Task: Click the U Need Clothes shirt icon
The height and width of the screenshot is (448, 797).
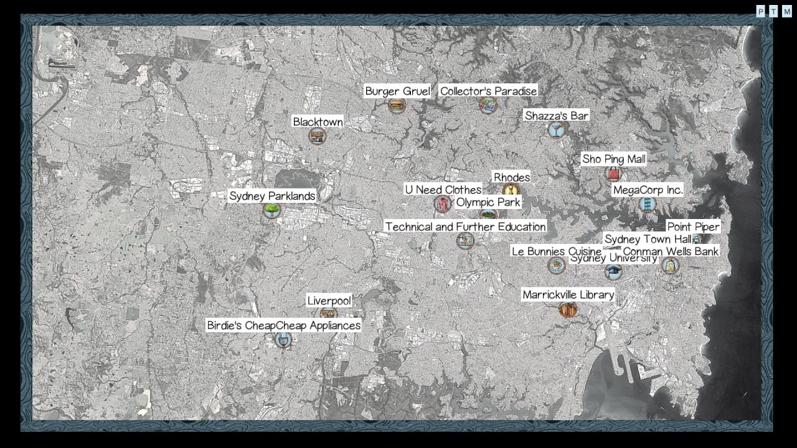Action: [x=443, y=203]
